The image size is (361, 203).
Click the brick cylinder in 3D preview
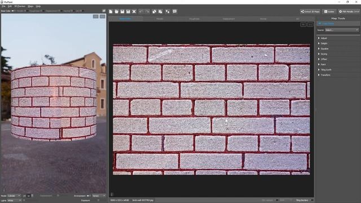[54, 103]
